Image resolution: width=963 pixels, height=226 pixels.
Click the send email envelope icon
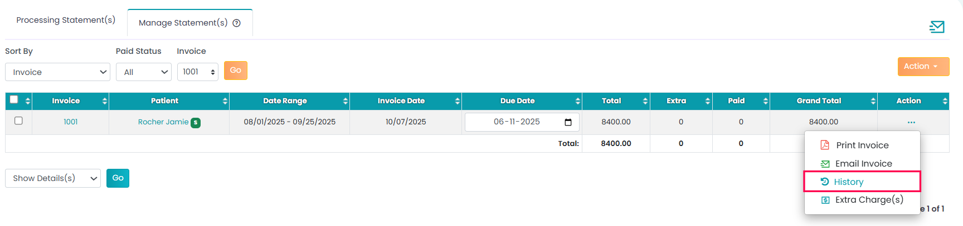[937, 27]
